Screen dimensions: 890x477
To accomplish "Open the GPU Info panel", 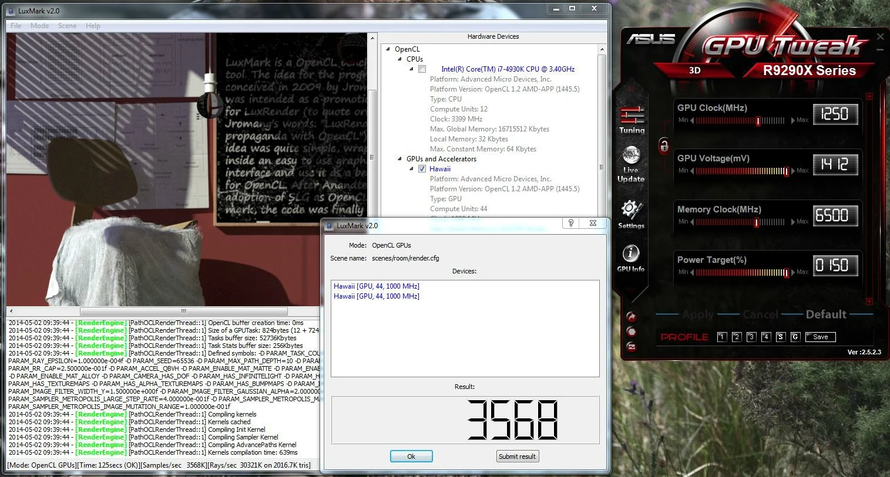I will 631,258.
